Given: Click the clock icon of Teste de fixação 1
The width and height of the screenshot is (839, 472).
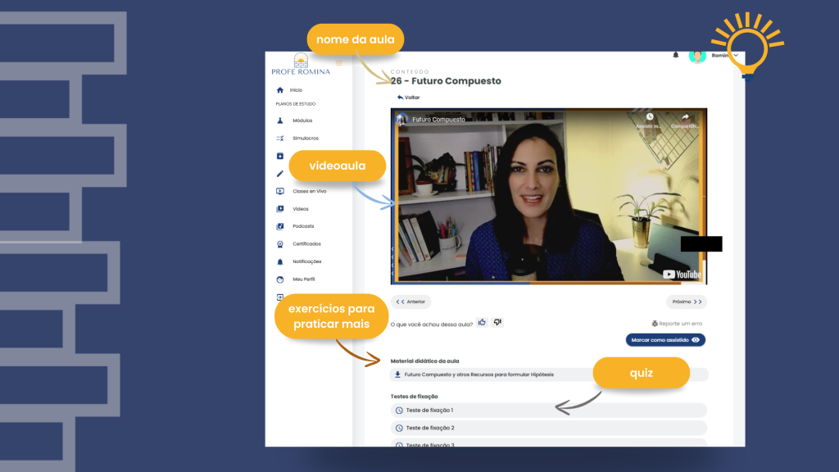Looking at the screenshot, I should tap(399, 411).
